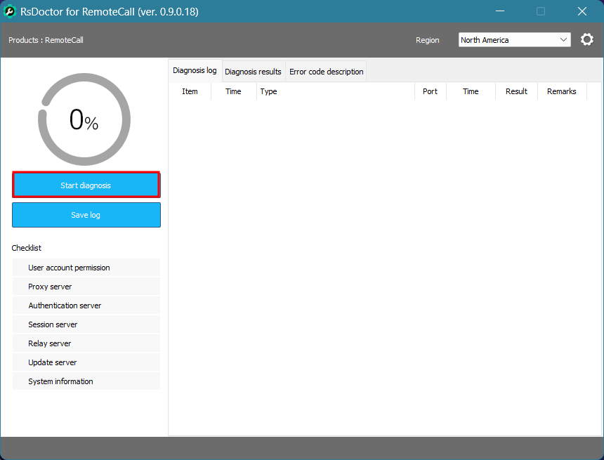The image size is (604, 460).
Task: Click the Region label
Action: 427,40
